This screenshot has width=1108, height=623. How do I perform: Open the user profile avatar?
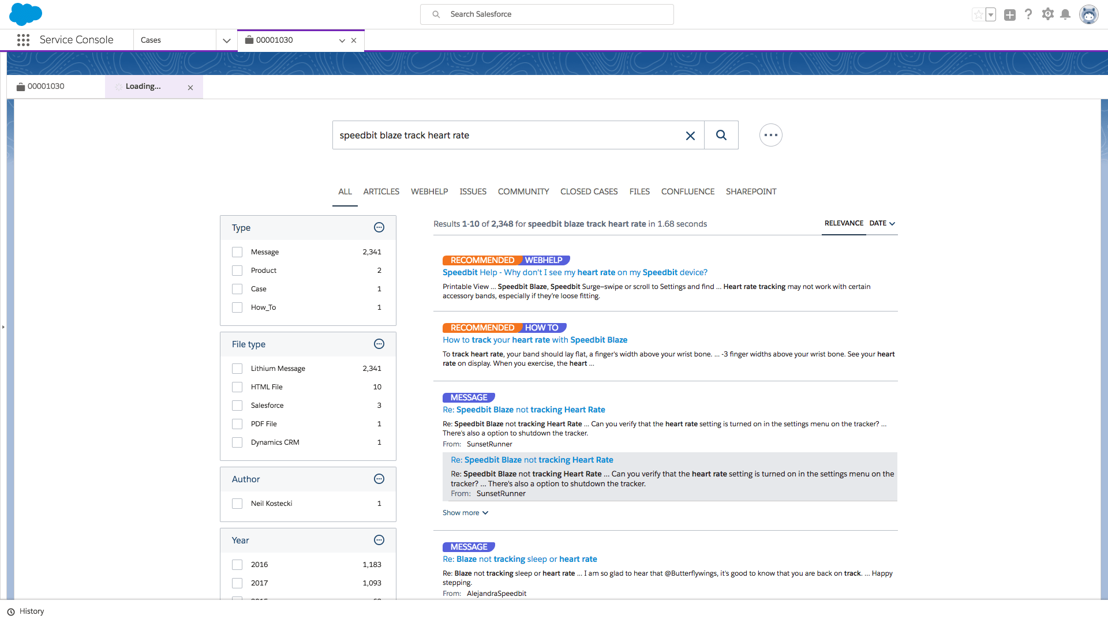coord(1088,14)
